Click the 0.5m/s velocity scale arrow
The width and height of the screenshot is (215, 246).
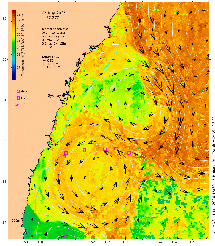point(48,47)
